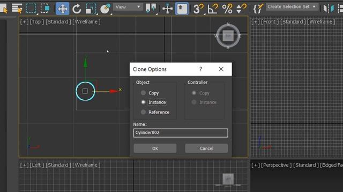Click the cyan cylinder circle in Top viewport
This screenshot has height=192, width=343.
click(85, 91)
